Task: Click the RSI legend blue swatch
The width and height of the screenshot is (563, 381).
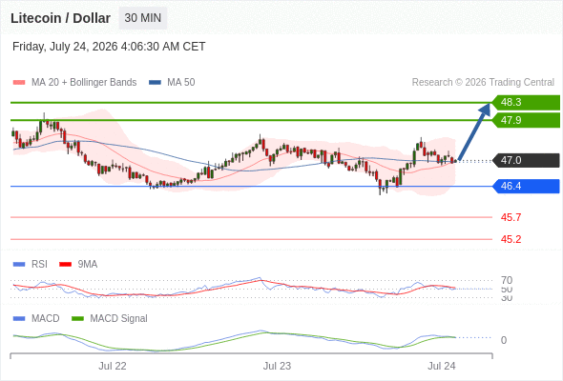Action: click(x=19, y=265)
